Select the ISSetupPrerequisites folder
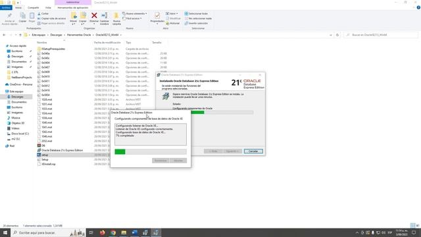The width and height of the screenshot is (421, 237). [53, 49]
